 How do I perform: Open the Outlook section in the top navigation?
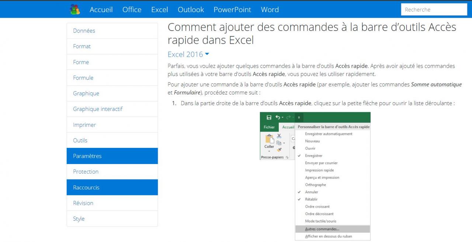tap(191, 10)
